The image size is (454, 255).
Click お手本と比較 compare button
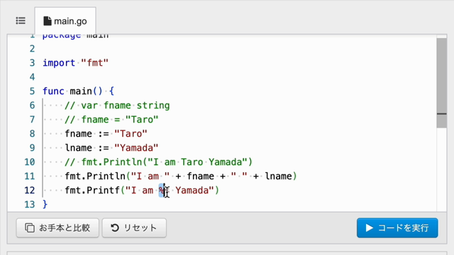[57, 228]
